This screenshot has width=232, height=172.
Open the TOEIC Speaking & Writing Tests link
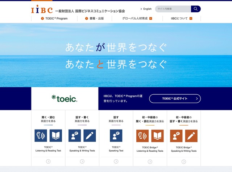click(82, 149)
